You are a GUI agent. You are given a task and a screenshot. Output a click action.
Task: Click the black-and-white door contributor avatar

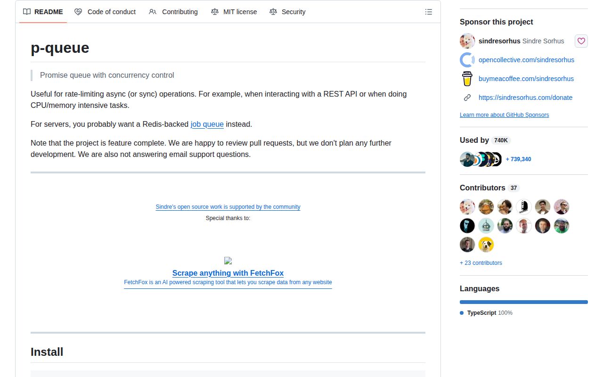tap(524, 207)
